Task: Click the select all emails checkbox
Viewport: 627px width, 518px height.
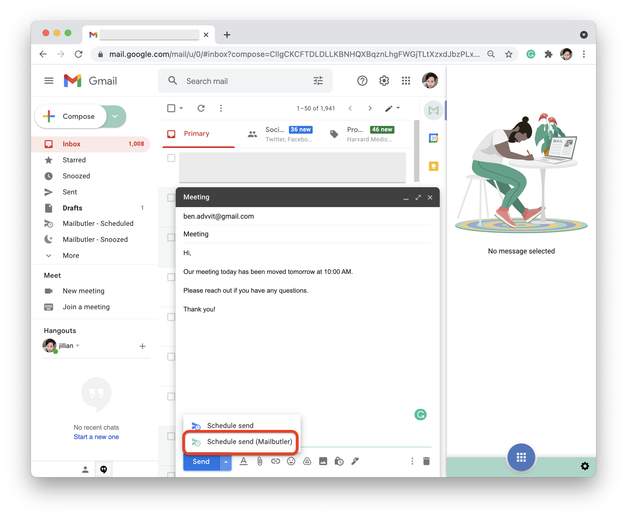Action: click(x=171, y=108)
